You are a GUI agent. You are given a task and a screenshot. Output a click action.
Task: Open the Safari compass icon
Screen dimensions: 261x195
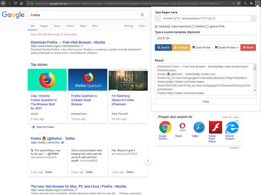[x=199, y=127]
